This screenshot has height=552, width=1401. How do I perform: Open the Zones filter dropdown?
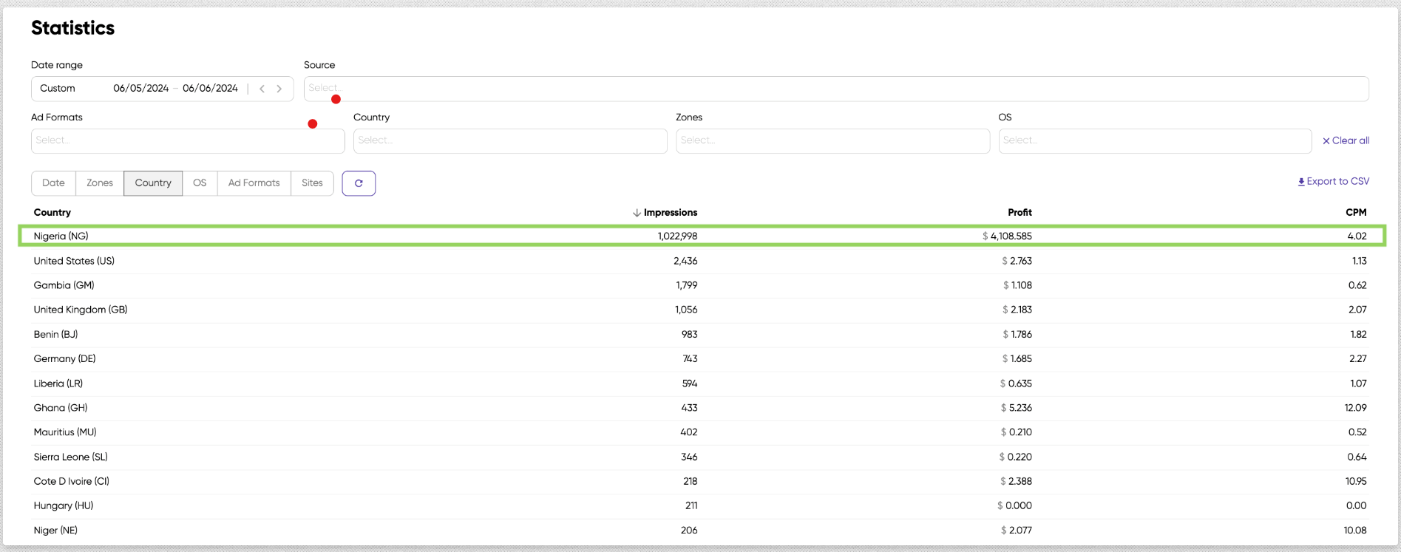pyautogui.click(x=832, y=141)
